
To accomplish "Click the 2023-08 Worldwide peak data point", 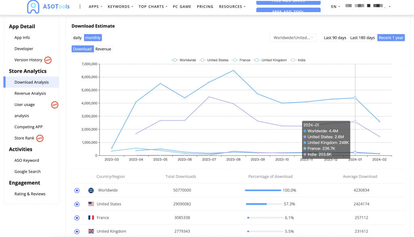I will (233, 70).
